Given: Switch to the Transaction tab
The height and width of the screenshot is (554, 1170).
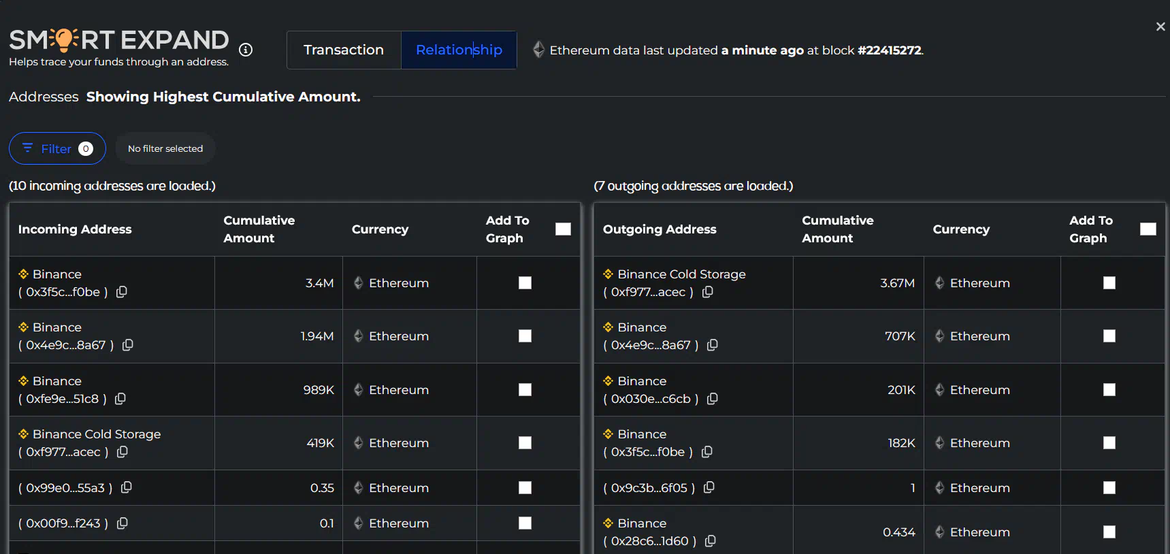Looking at the screenshot, I should (344, 50).
